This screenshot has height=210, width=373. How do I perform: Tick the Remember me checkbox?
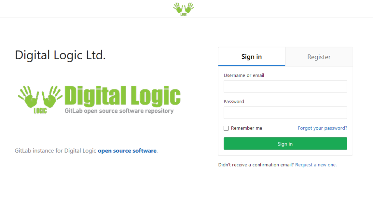pyautogui.click(x=226, y=128)
